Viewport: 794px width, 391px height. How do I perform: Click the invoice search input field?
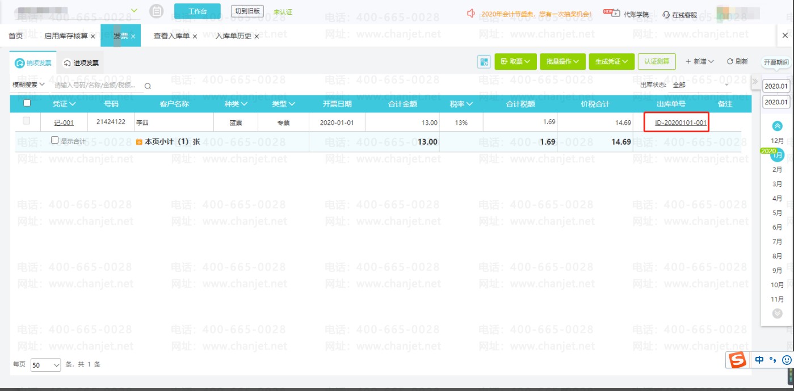click(x=96, y=86)
